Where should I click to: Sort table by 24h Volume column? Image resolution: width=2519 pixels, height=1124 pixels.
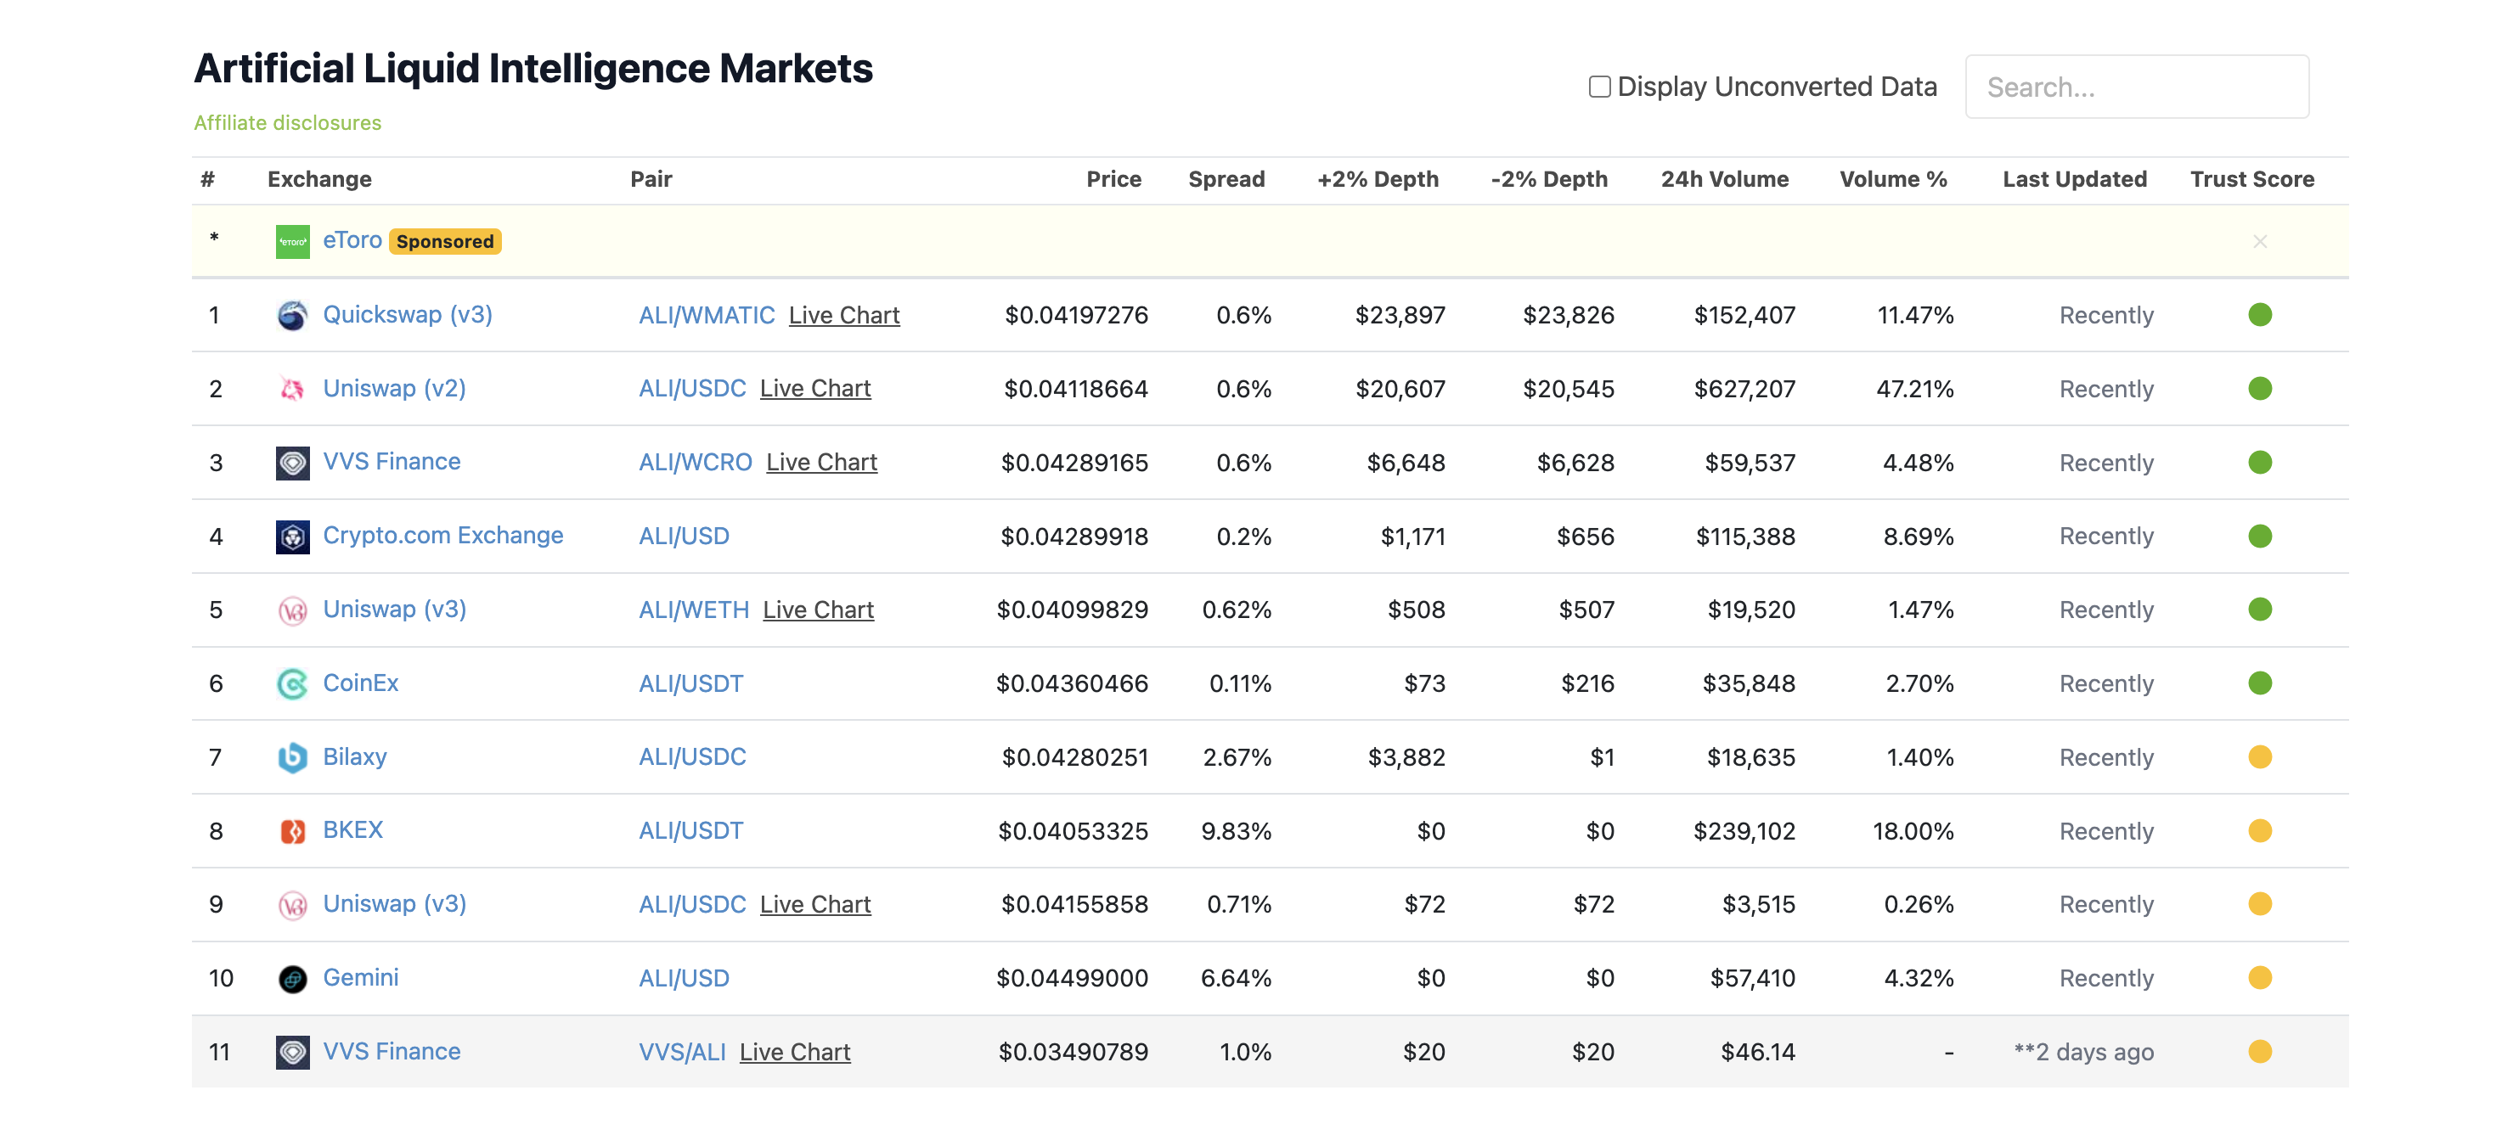pyautogui.click(x=1724, y=179)
